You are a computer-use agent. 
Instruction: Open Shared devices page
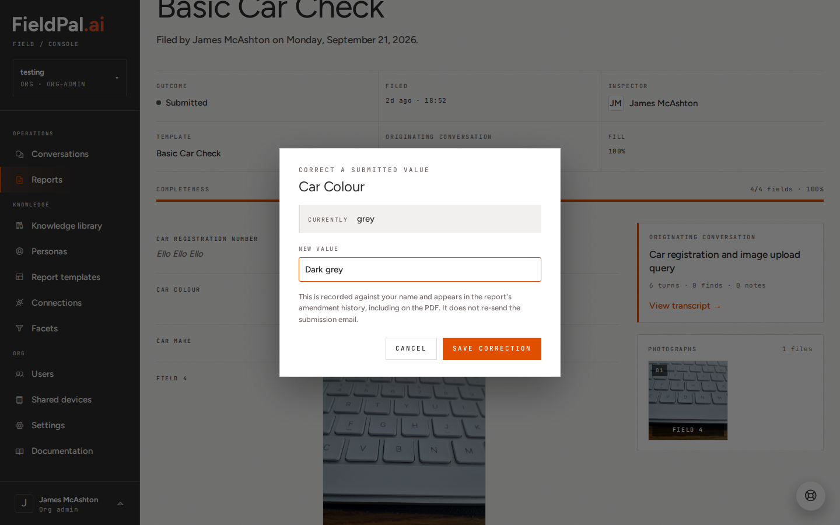(69, 400)
